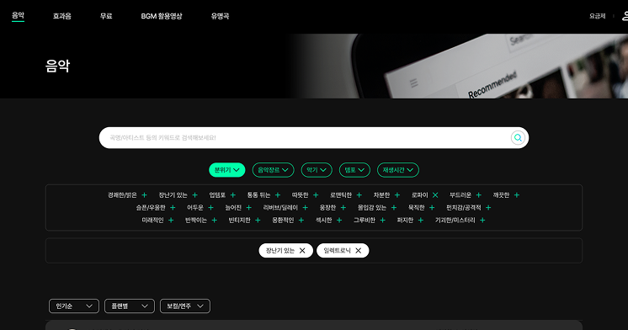Open the 악기 filter dropdown
Image resolution: width=628 pixels, height=330 pixels.
[x=317, y=170]
